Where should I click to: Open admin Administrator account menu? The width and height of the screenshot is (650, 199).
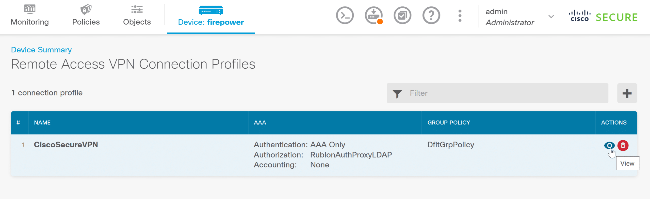(x=509, y=17)
